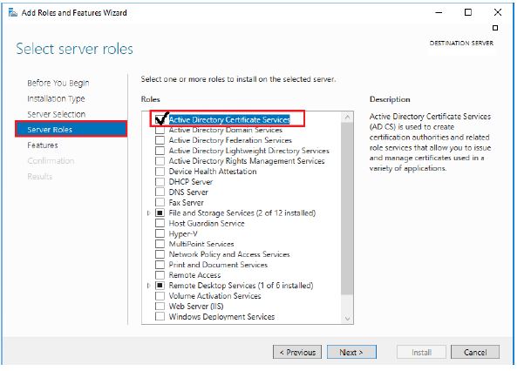Cancel the Add Roles wizard
The width and height of the screenshot is (531, 371).
(x=475, y=352)
